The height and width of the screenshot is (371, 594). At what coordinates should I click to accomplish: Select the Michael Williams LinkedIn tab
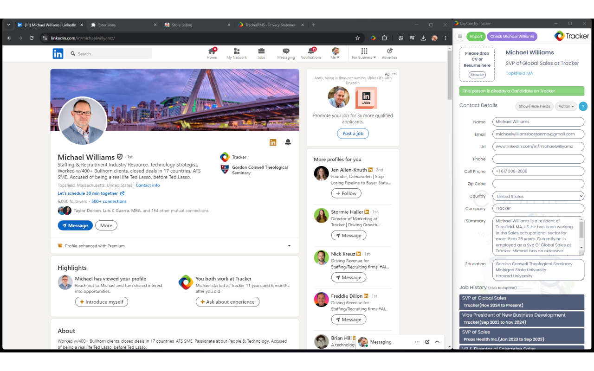[x=50, y=25]
